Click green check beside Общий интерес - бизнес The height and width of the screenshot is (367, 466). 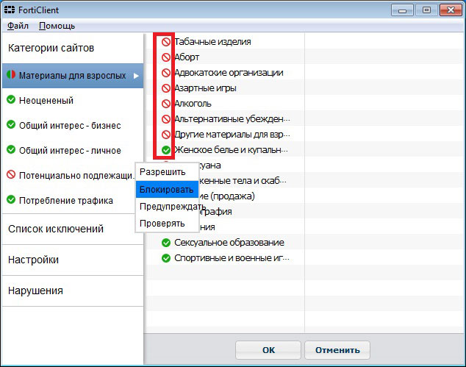[x=11, y=124]
